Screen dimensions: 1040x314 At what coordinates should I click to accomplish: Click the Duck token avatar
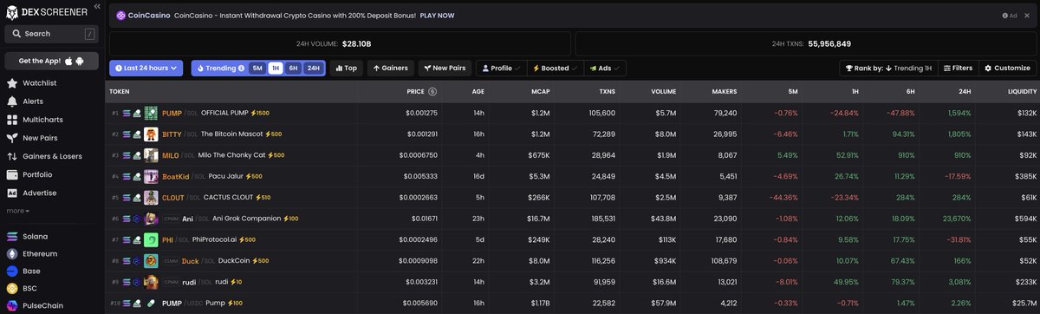(x=151, y=261)
